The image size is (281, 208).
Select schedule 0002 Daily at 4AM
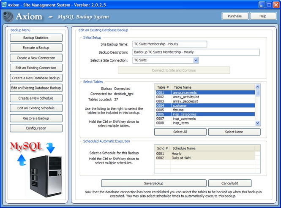coord(205,158)
